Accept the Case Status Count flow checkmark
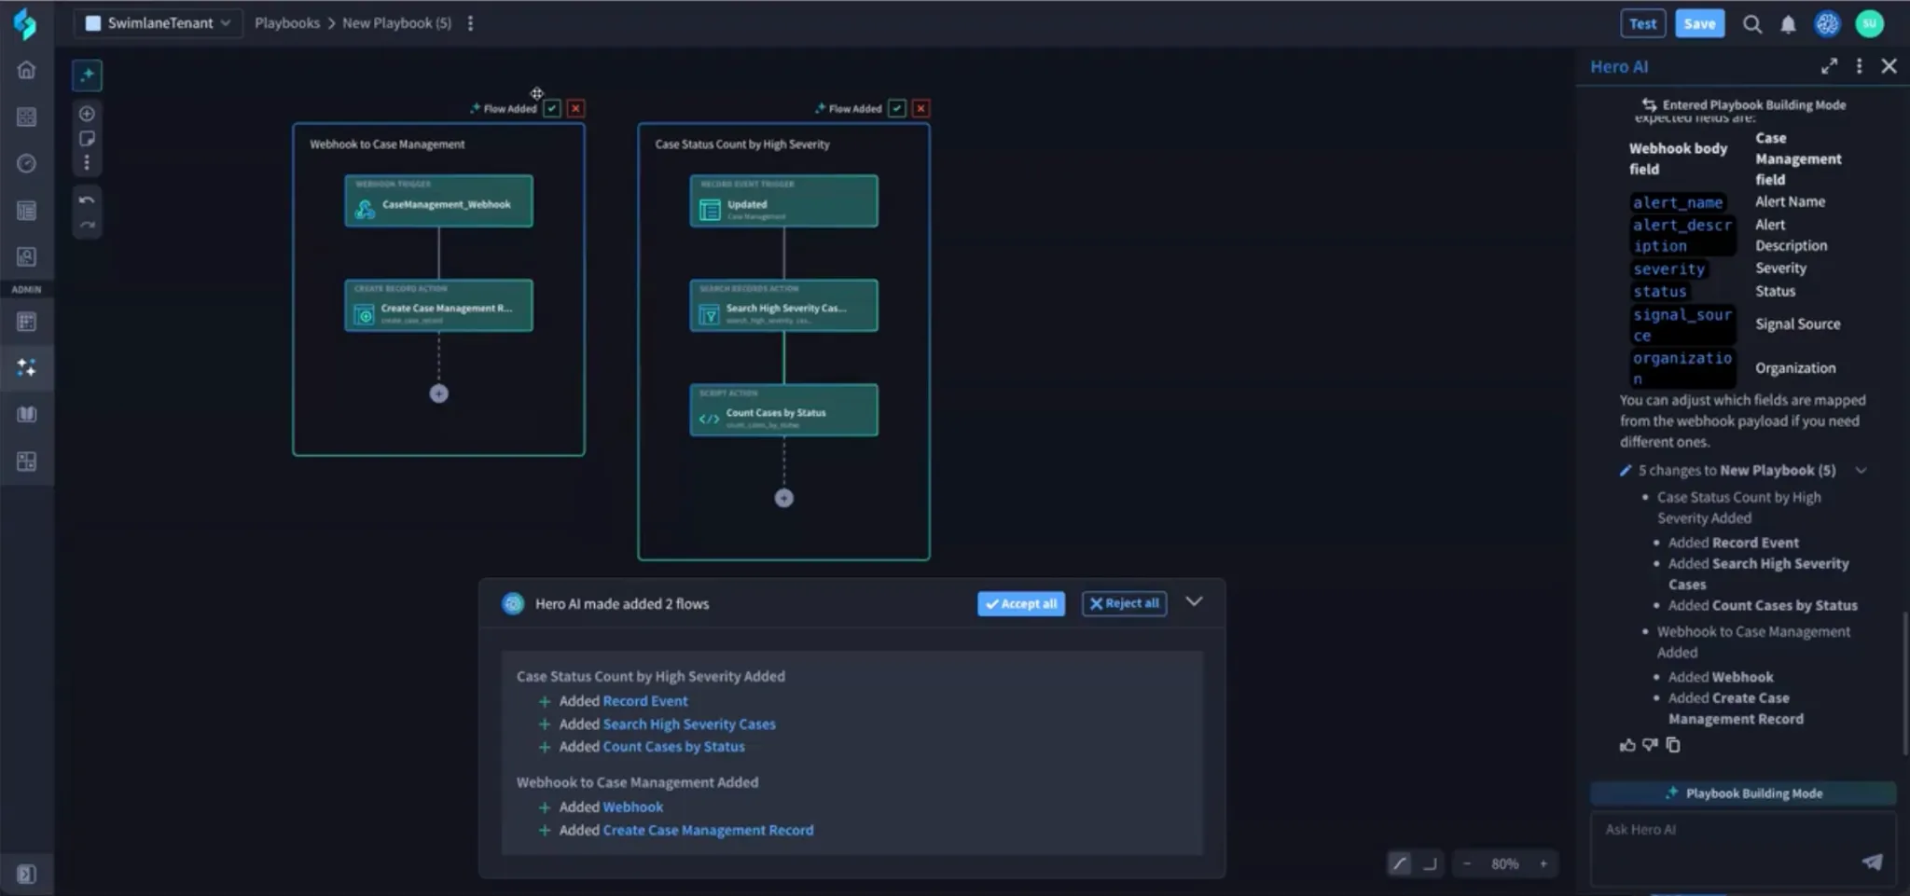The image size is (1910, 896). 897,108
